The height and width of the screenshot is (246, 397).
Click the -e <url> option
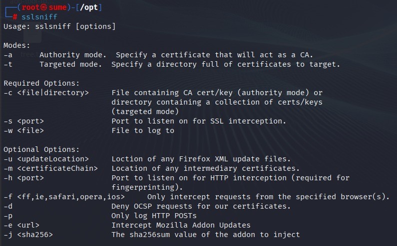tap(21, 225)
